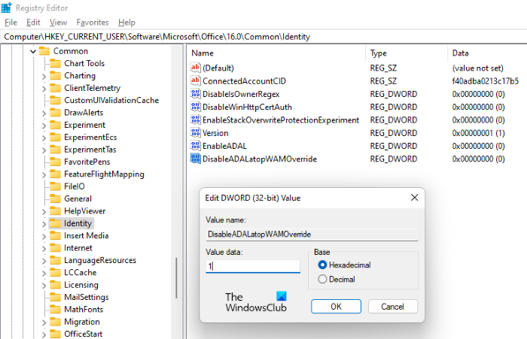Open the Help menu
Screen dimensions: 527x339
tap(126, 23)
